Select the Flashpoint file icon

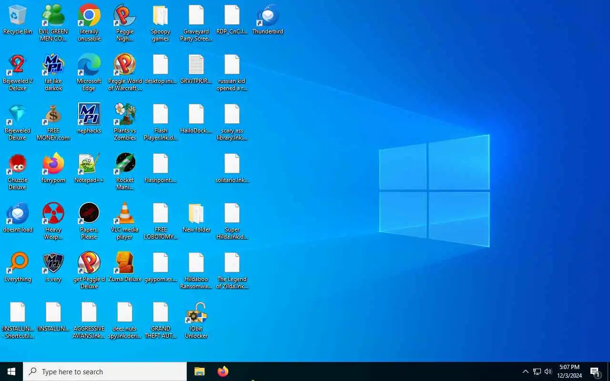coord(161,169)
